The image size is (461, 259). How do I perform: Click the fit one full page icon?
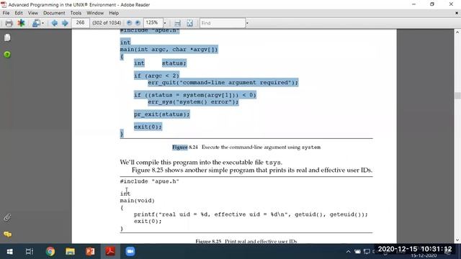[189, 23]
